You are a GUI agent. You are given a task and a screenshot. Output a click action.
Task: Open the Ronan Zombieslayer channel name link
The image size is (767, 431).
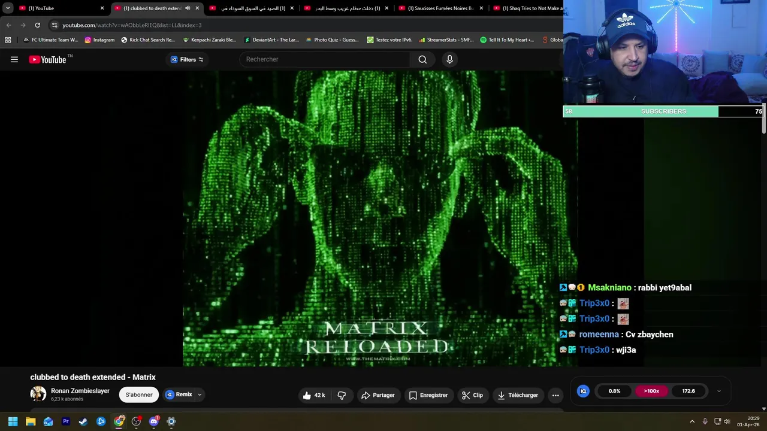(80, 391)
